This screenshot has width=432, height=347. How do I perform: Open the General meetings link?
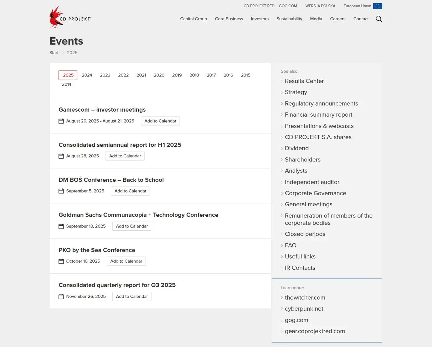(309, 204)
